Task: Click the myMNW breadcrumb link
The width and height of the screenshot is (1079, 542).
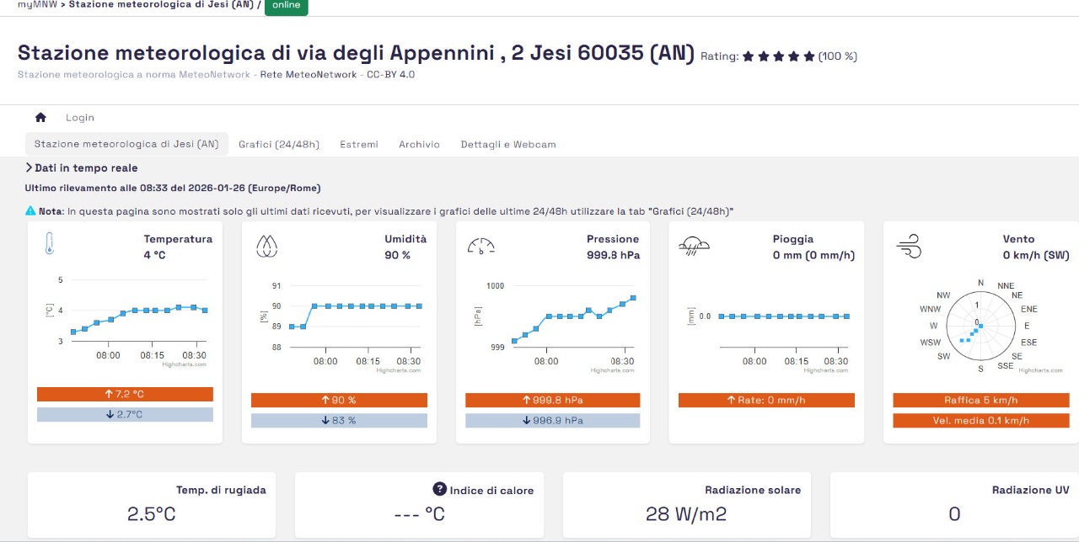Action: pyautogui.click(x=32, y=4)
